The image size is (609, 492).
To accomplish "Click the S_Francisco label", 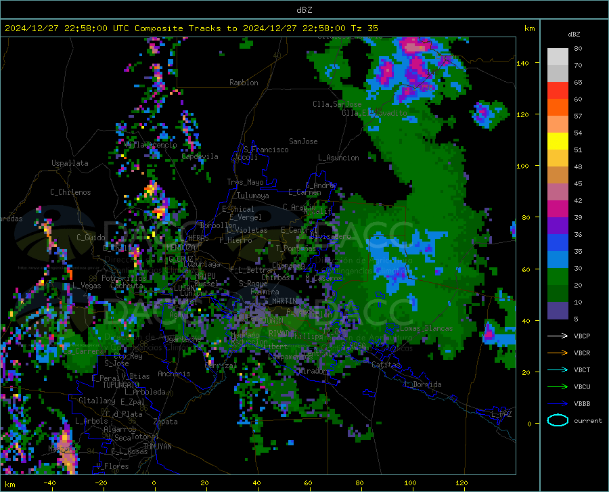I will click(266, 150).
